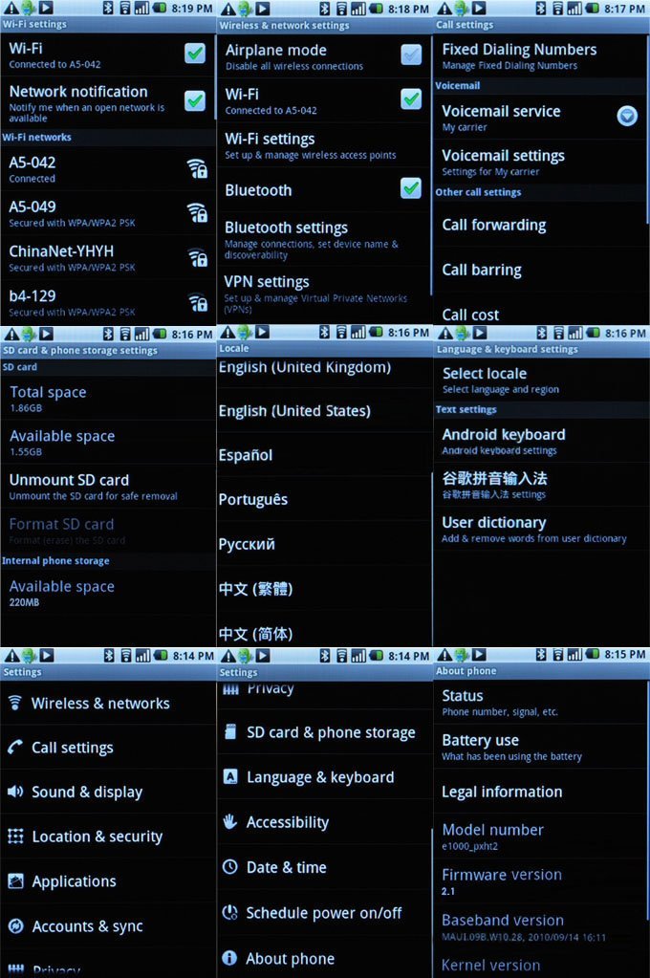Image resolution: width=650 pixels, height=978 pixels.
Task: Select English (United Kingdom) locale
Action: coord(304,367)
